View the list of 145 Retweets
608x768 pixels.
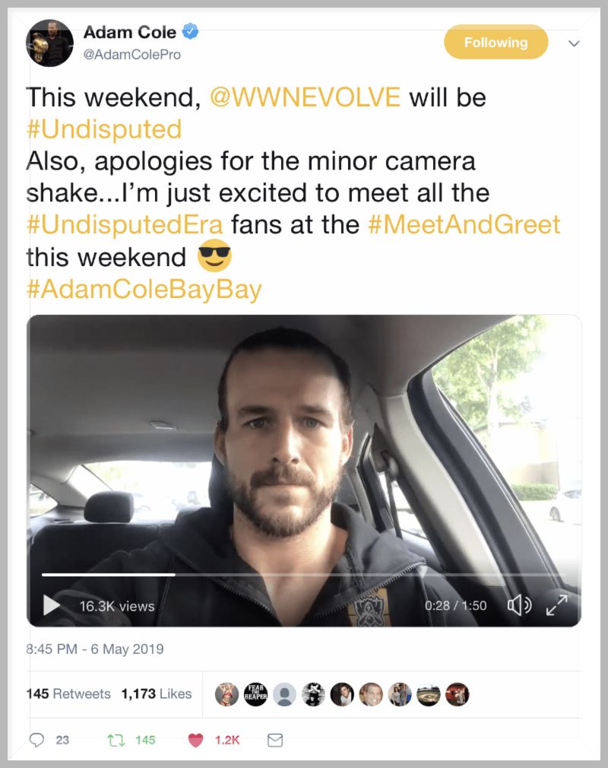point(68,693)
